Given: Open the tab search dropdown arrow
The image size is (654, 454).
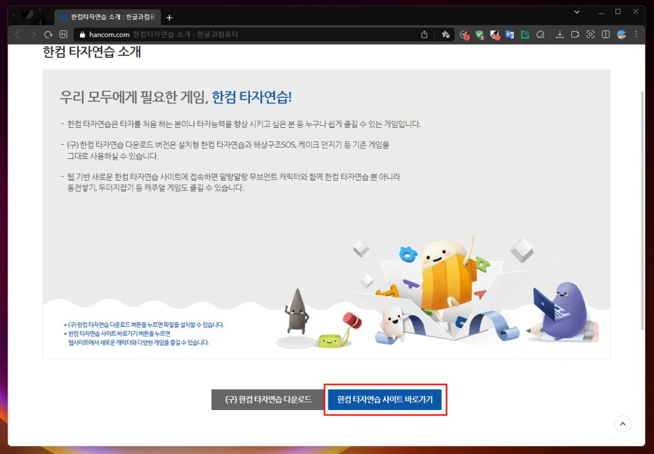Looking at the screenshot, I should click(x=577, y=12).
